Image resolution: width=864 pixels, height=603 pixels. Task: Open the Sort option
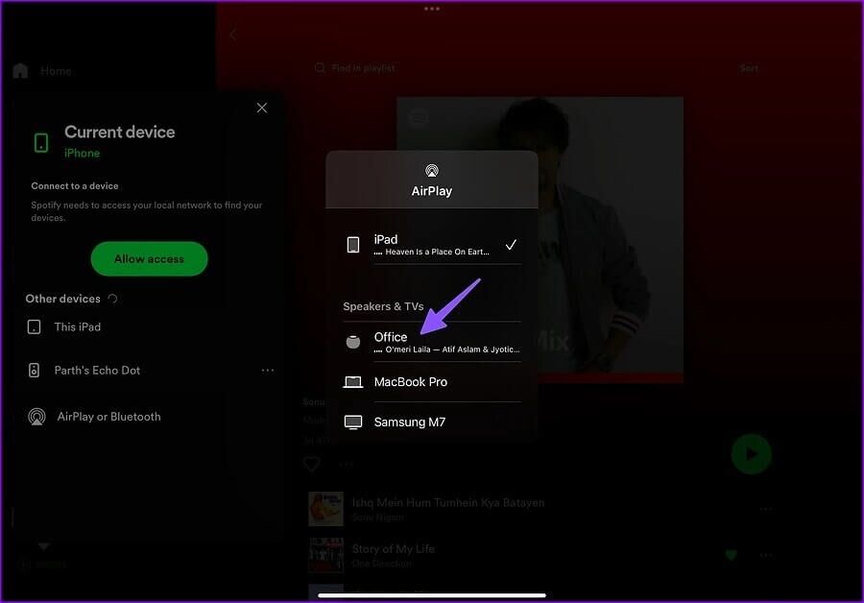pyautogui.click(x=749, y=68)
